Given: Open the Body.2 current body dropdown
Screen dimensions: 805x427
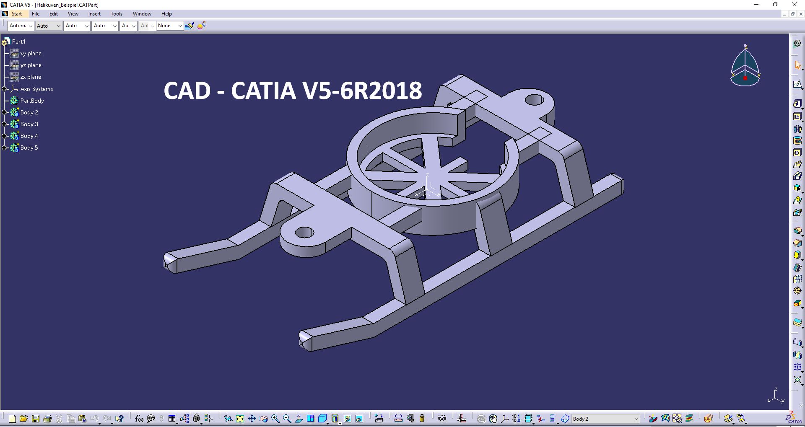Looking at the screenshot, I should (x=636, y=419).
